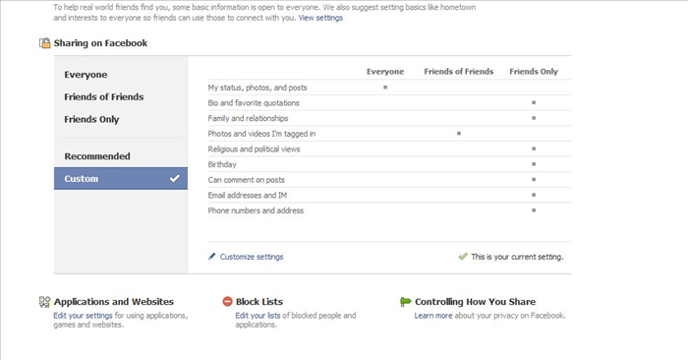
Task: Click the green Controlling How You Share icon
Action: (405, 302)
